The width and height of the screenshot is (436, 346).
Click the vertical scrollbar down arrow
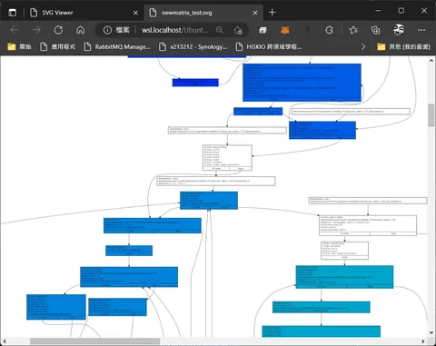coord(431,333)
